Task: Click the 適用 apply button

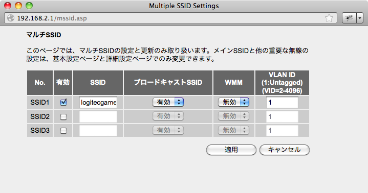Action: click(x=231, y=150)
